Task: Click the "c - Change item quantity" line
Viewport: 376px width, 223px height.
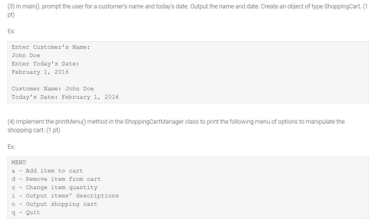Action: click(55, 187)
